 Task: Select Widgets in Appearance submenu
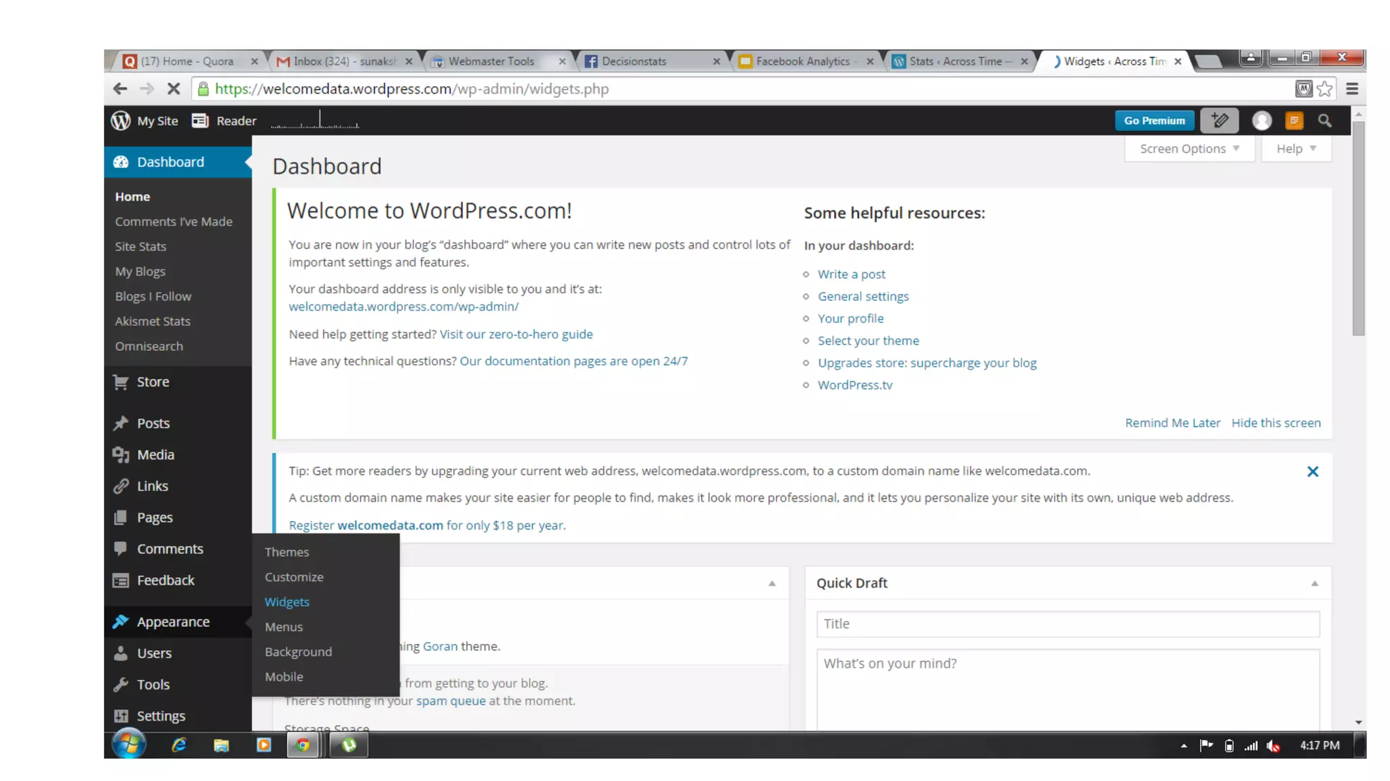pyautogui.click(x=286, y=602)
